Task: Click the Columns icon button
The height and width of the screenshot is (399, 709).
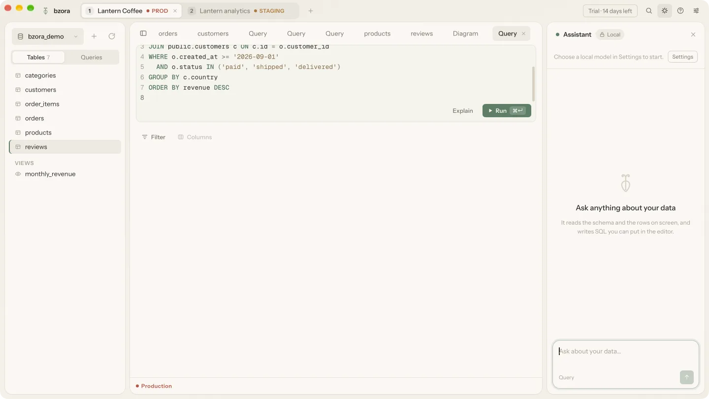Action: point(194,137)
